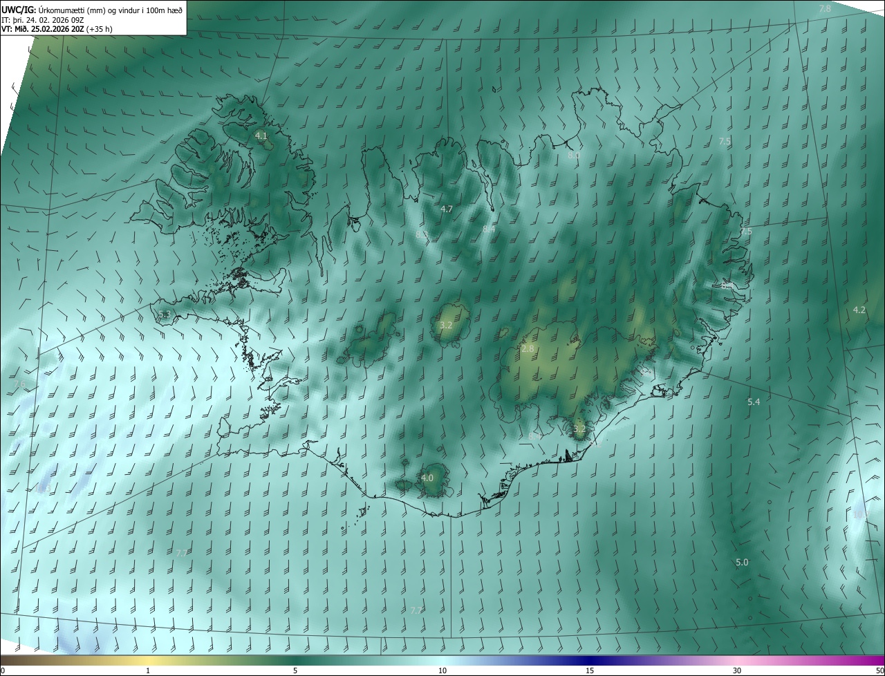Click the UWC/IG title label
The width and height of the screenshot is (885, 676).
19,9
